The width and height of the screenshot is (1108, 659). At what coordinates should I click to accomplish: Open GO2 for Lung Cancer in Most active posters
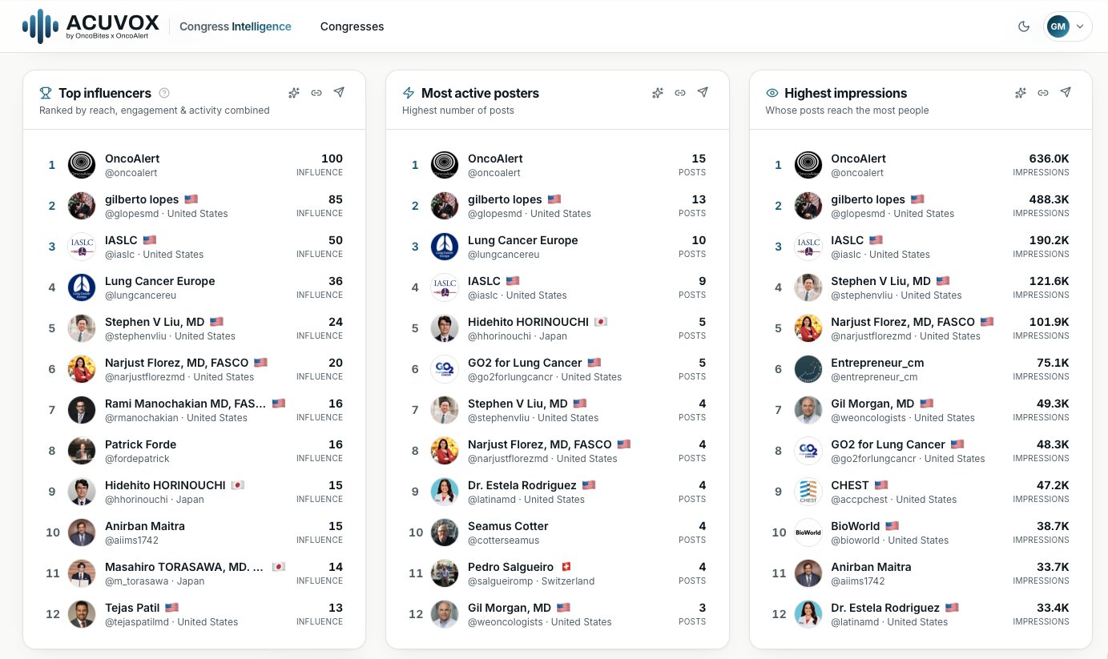tap(525, 363)
